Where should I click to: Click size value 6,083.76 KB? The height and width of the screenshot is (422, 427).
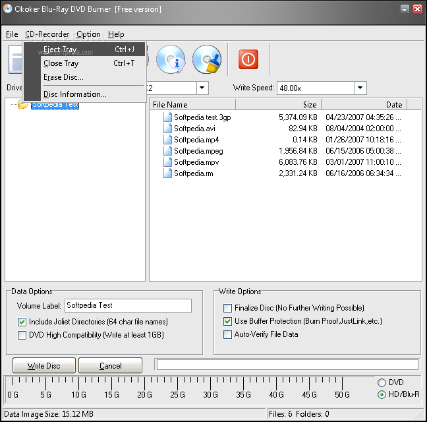point(298,162)
